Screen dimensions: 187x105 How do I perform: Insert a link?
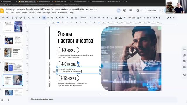[129, 17]
